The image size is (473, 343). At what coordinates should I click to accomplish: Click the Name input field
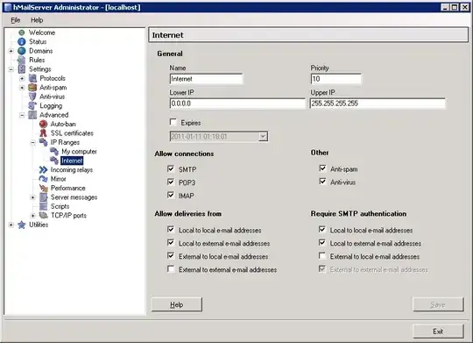[x=206, y=79]
